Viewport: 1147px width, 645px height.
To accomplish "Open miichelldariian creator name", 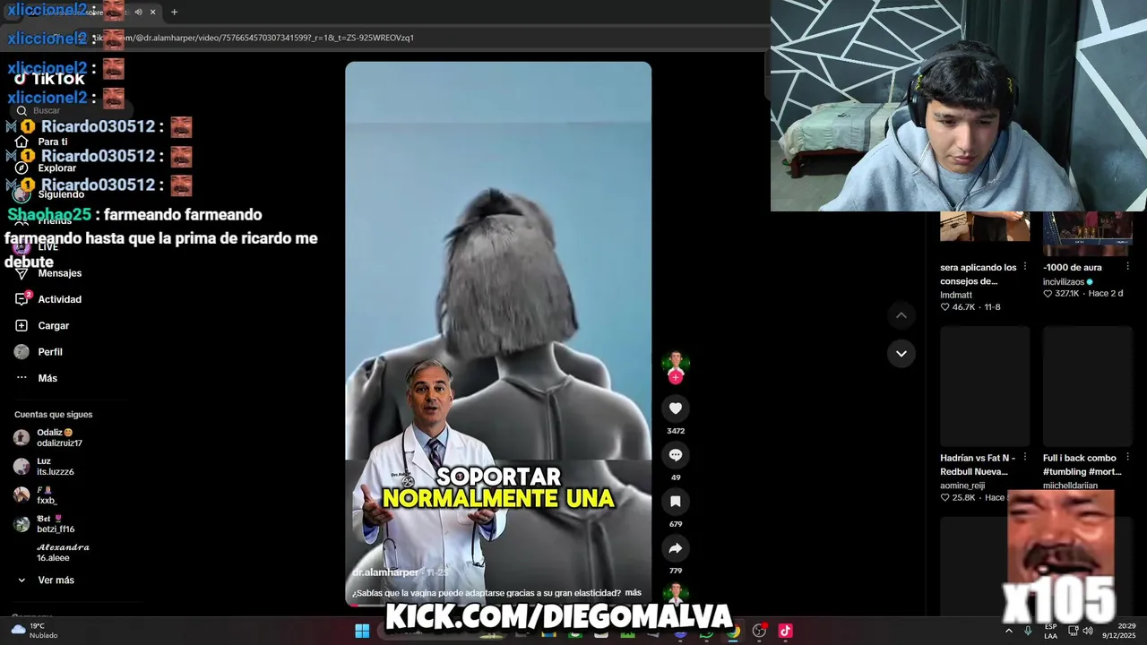I will click(x=1070, y=486).
